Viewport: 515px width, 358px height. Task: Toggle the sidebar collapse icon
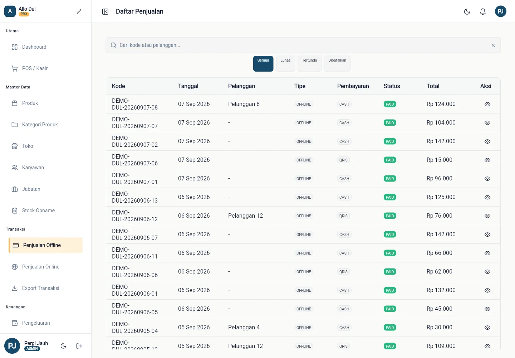(105, 12)
